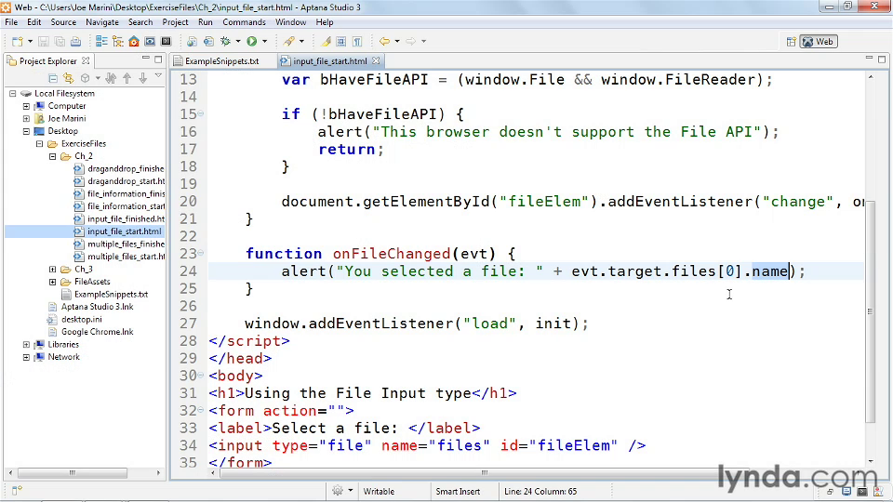893x502 pixels.
Task: Open the Debug dropdown arrow
Action: (x=238, y=42)
